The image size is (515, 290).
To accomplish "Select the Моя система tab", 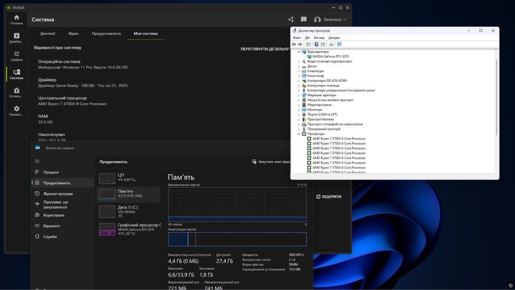I will (x=146, y=33).
